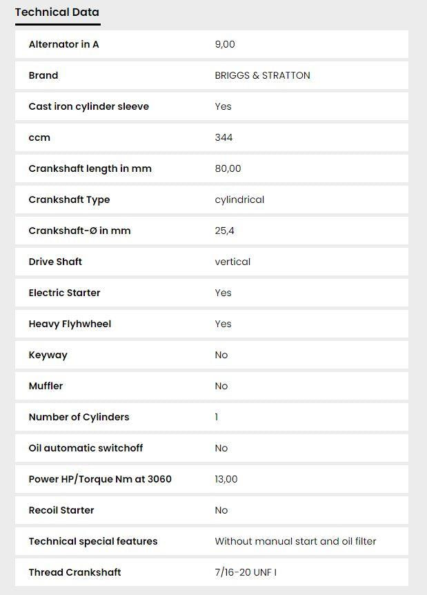Select the Crankshaft-Ø in mm row
Screen dimensions: 427x595
coord(212,231)
